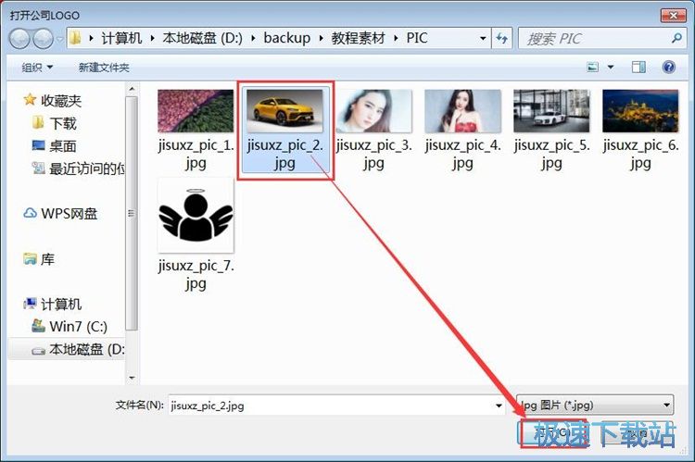The width and height of the screenshot is (695, 462).
Task: Click the Back navigation arrow button
Action: (19, 39)
